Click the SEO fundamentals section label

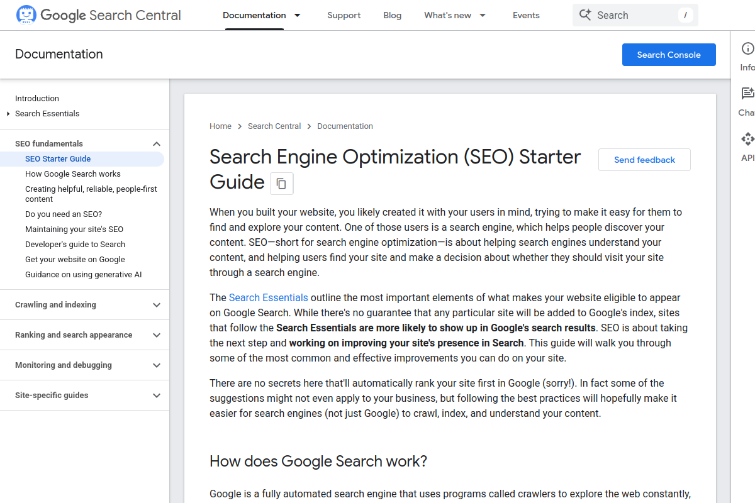[49, 144]
